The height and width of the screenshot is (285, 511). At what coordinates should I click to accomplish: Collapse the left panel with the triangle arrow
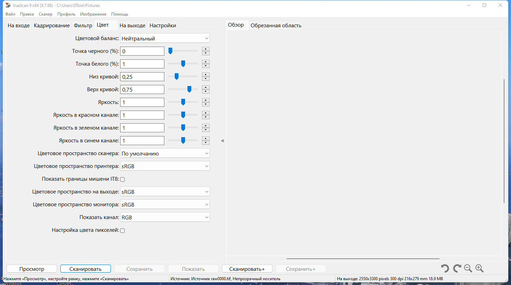pyautogui.click(x=222, y=141)
